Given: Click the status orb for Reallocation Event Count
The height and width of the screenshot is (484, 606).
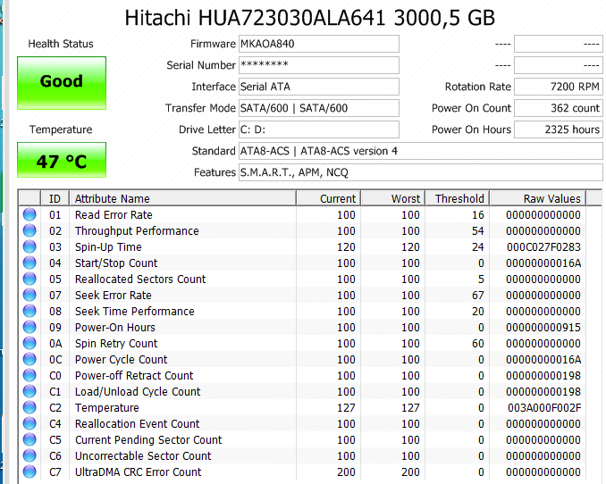Looking at the screenshot, I should 29,423.
